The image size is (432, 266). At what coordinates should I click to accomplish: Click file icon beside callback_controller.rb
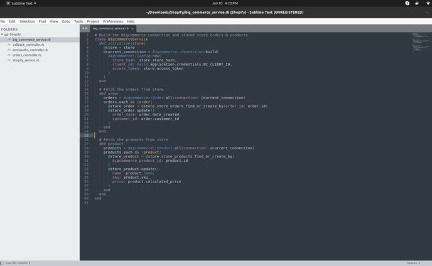tap(9, 45)
